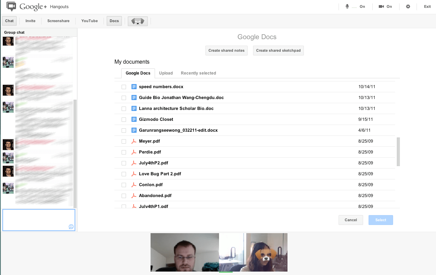The height and width of the screenshot is (275, 436).
Task: Open YouTube in the hangout toolbar
Action: pyautogui.click(x=90, y=21)
